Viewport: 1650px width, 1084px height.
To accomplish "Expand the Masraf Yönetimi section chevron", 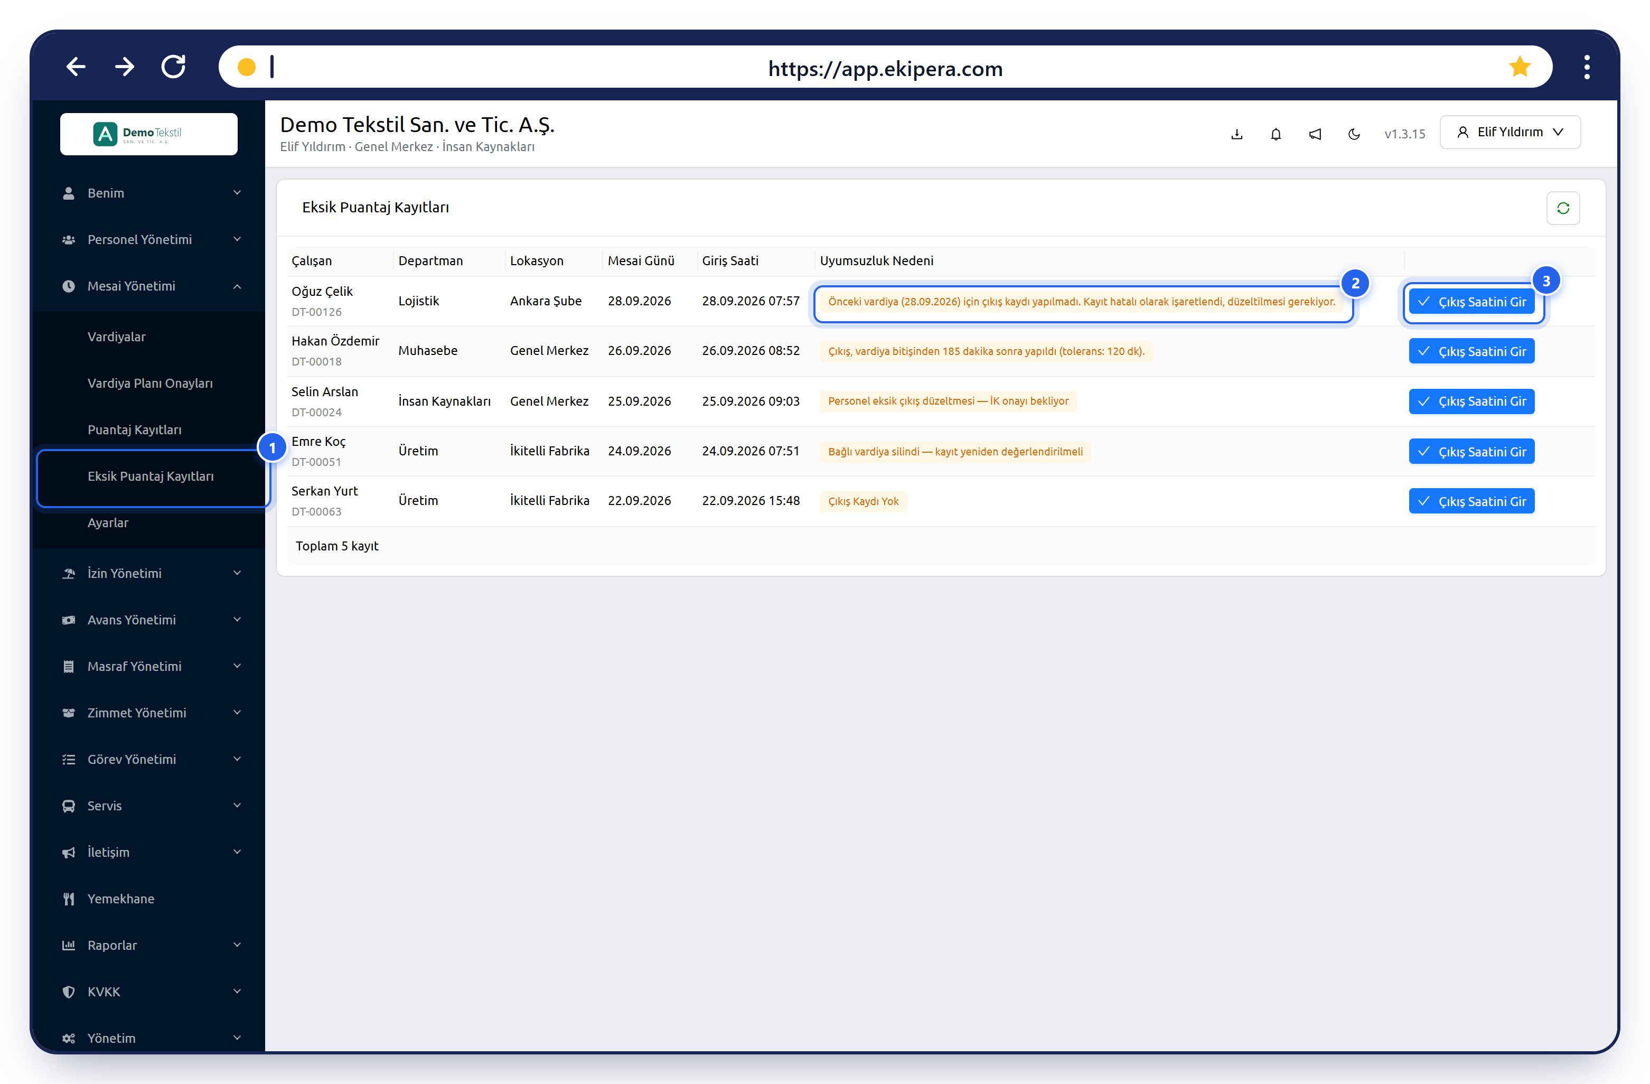I will [237, 666].
